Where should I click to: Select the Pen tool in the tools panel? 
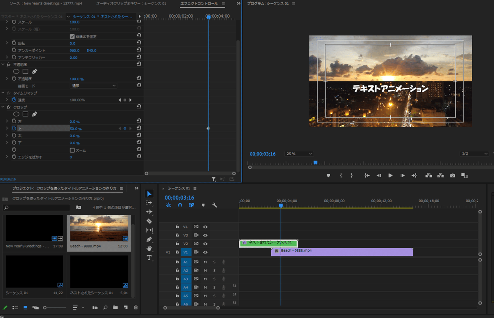[149, 239]
